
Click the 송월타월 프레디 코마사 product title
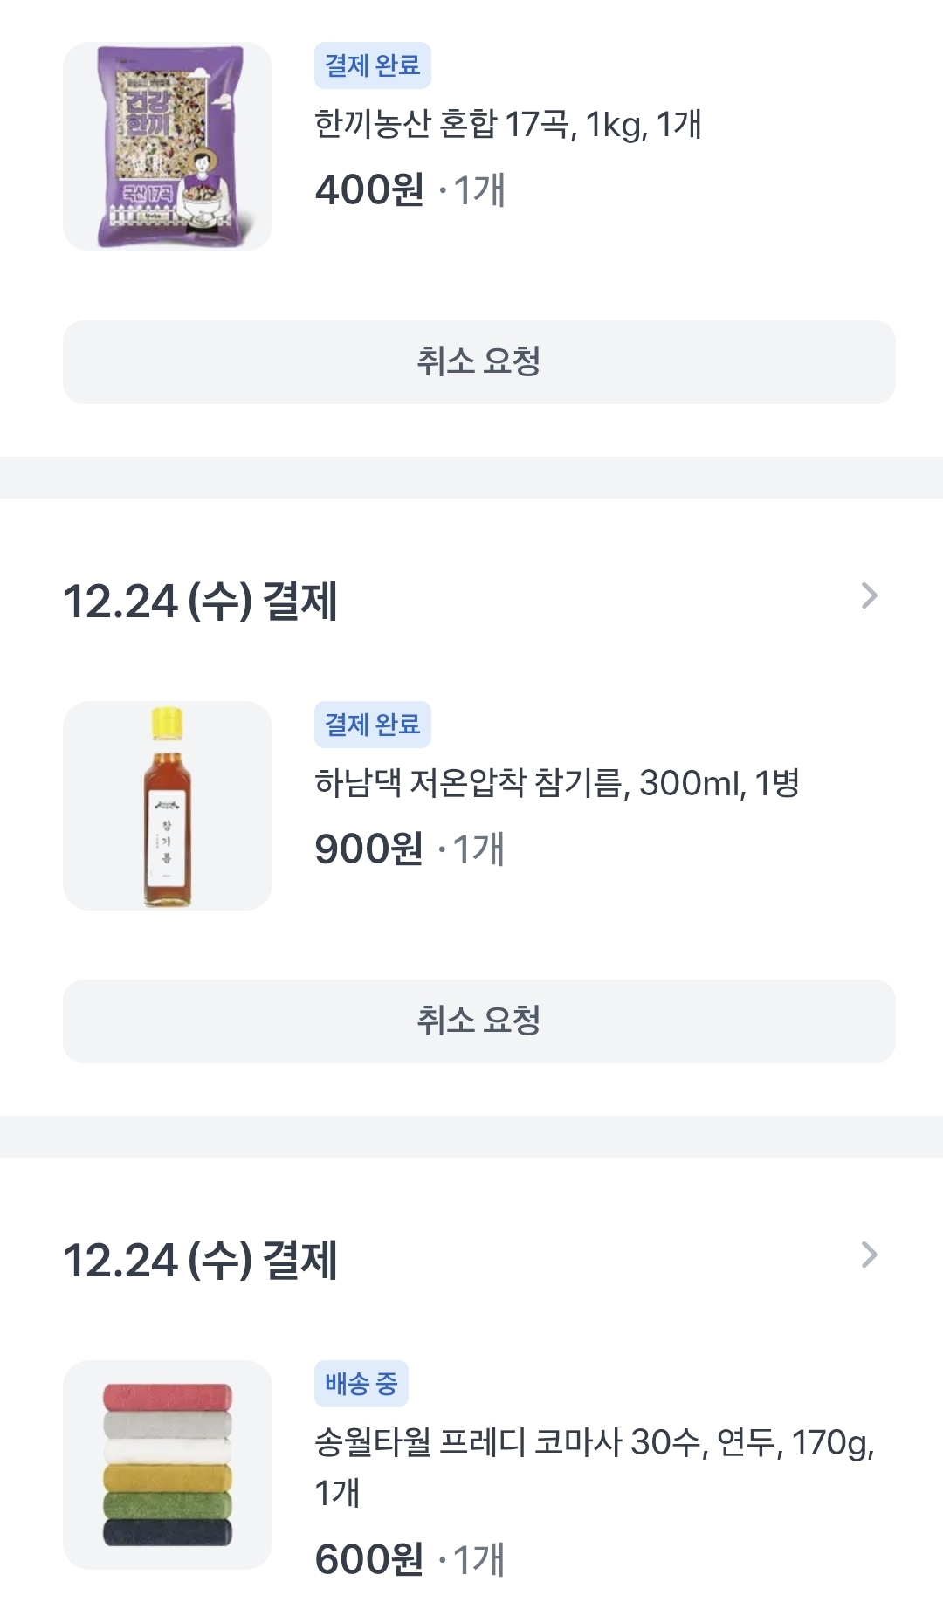594,1443
